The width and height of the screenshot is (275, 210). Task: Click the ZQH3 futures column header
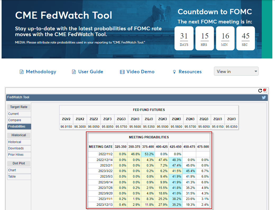coord(135,119)
